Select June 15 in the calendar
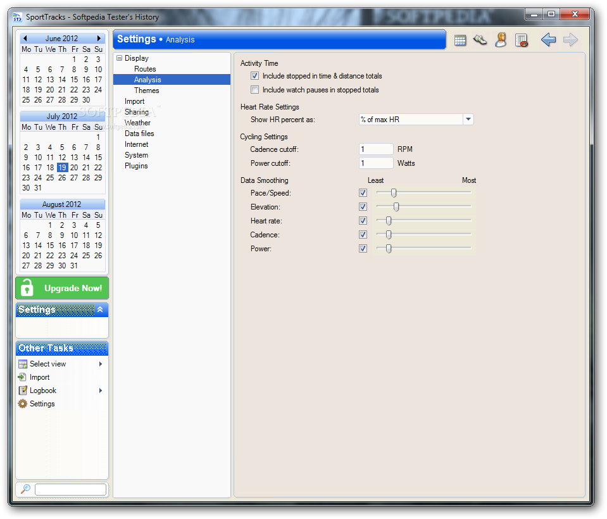Screen dimensions: 607x519 74,79
